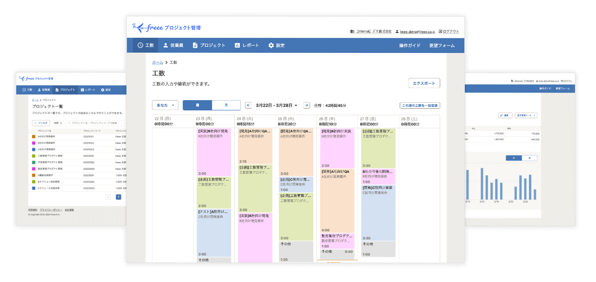Click previous page chevron in project list
The image size is (596, 282).
coord(108,197)
